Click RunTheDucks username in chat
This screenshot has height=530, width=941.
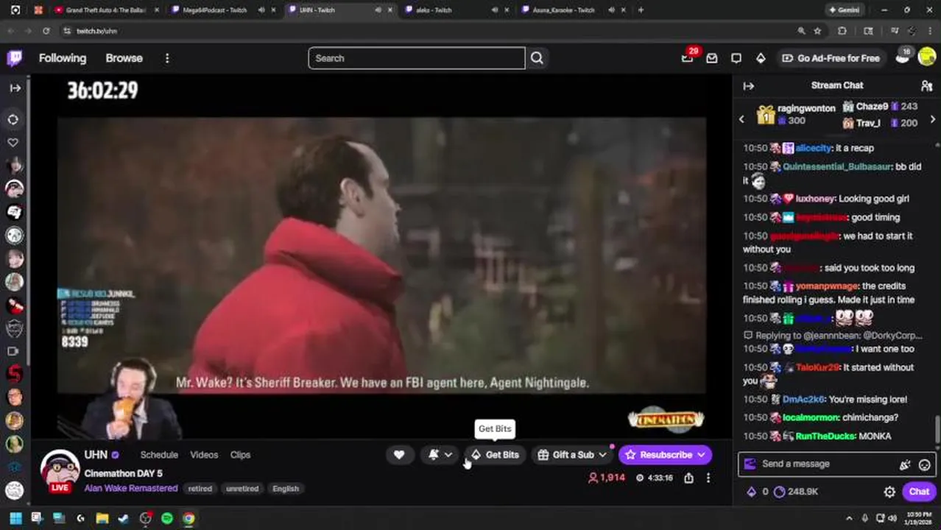pyautogui.click(x=825, y=436)
